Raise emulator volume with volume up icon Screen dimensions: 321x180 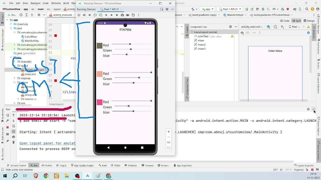pos(84,15)
